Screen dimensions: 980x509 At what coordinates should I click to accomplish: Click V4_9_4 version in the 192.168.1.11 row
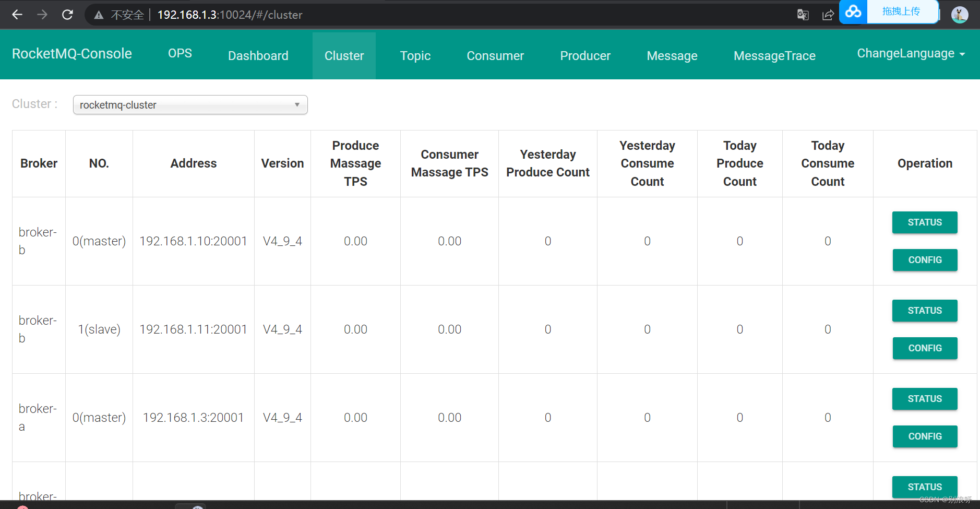click(x=282, y=329)
